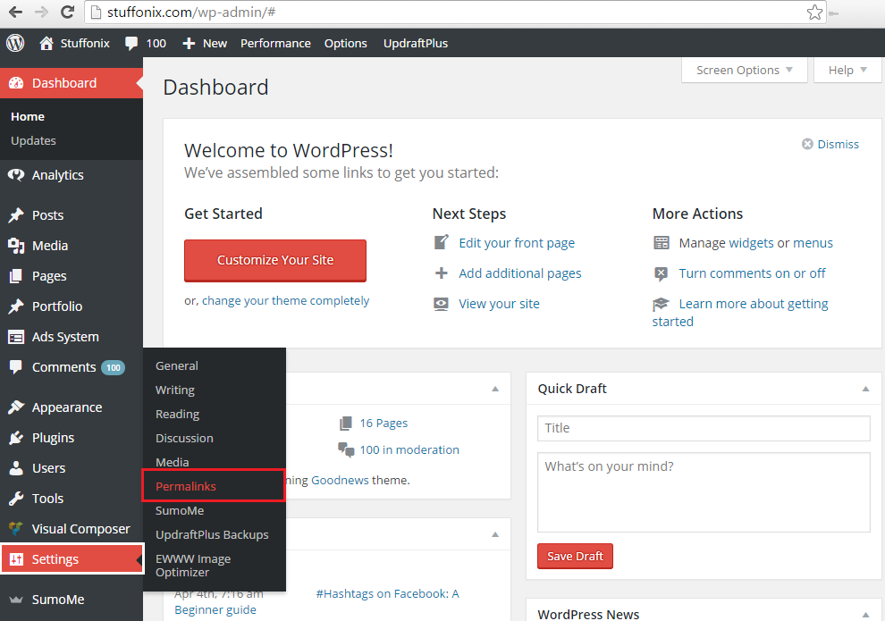Collapse the At a Glance panel arrow
The height and width of the screenshot is (621, 885).
point(495,389)
